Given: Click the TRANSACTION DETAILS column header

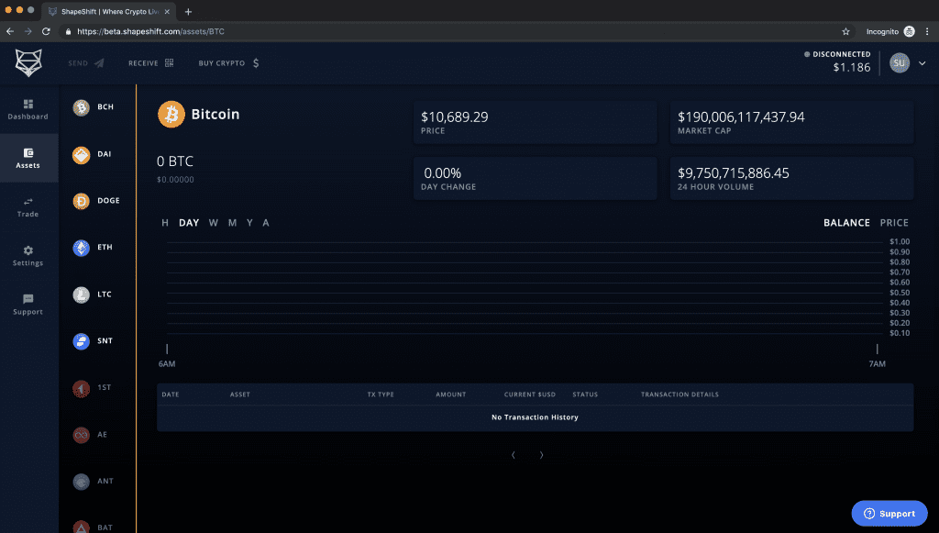Looking at the screenshot, I should pos(679,394).
